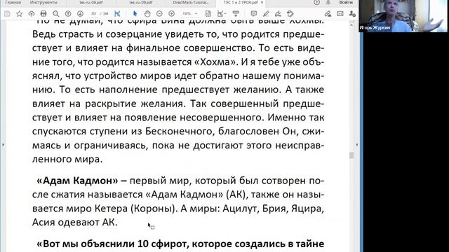Click the stamp tool icon

coord(290,14)
